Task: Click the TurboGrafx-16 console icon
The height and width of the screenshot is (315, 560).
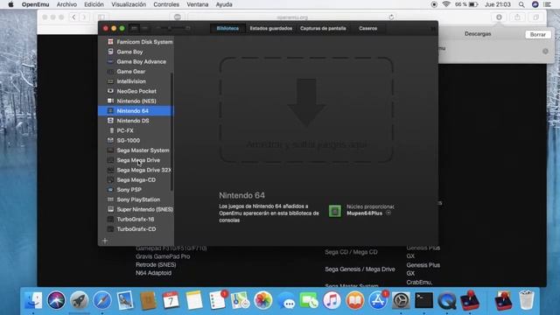Action: (111, 220)
